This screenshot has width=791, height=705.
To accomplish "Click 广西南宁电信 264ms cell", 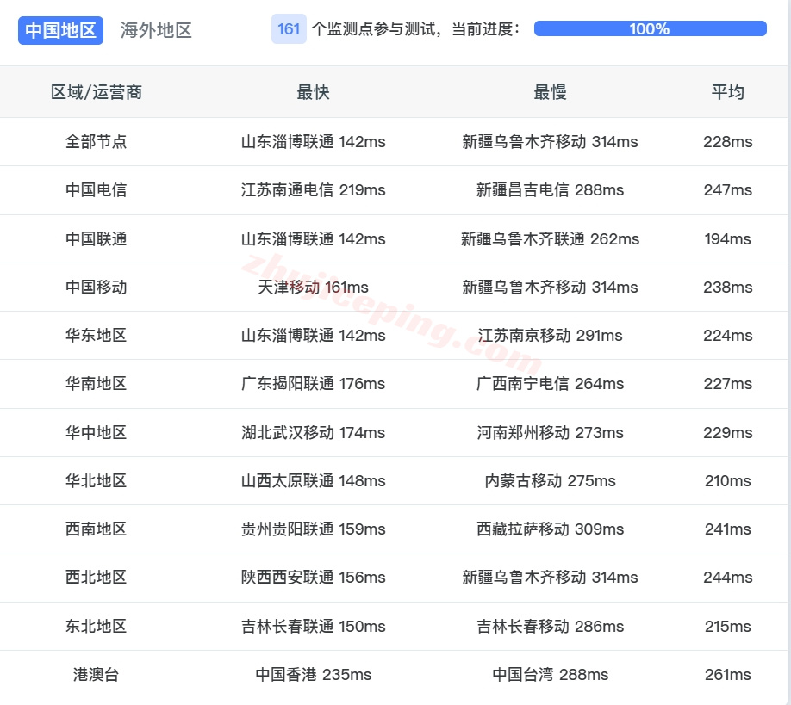I will coord(550,384).
